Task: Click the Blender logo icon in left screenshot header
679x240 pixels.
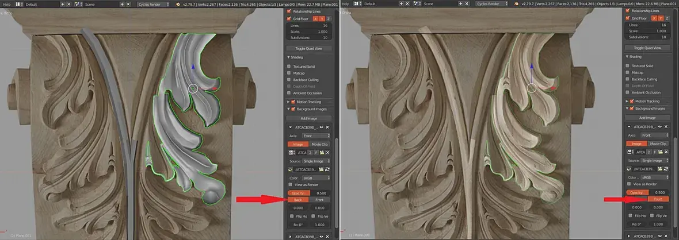Action: click(x=178, y=4)
